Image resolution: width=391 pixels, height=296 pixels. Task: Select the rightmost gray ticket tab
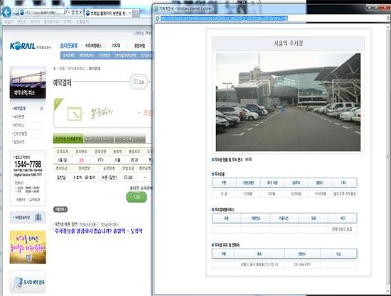click(x=130, y=139)
